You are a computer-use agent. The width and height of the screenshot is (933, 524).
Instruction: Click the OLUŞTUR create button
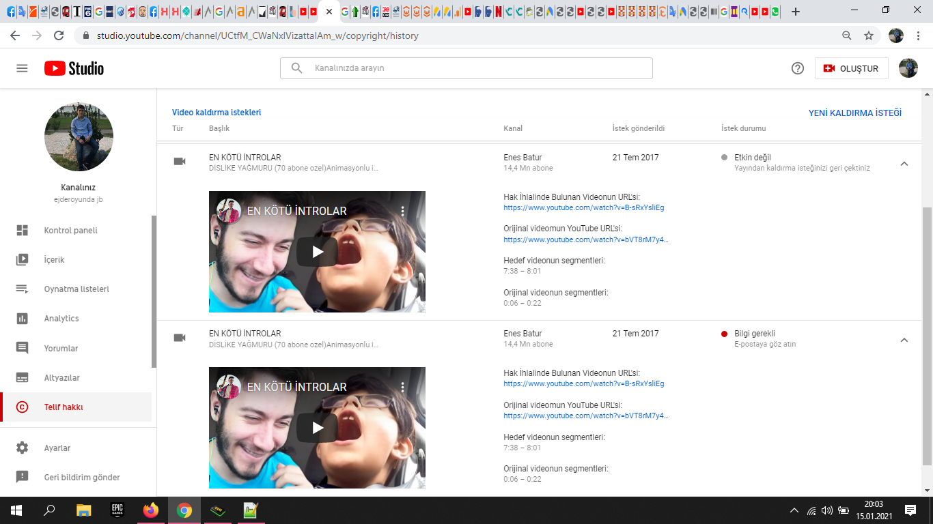852,68
